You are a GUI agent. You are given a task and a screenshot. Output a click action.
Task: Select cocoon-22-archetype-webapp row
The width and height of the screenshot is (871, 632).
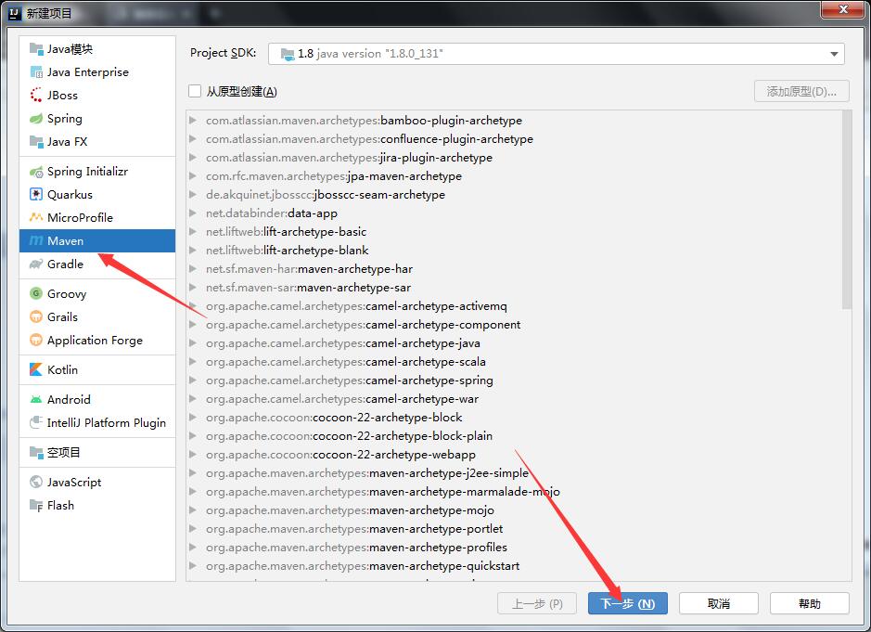[514, 455]
